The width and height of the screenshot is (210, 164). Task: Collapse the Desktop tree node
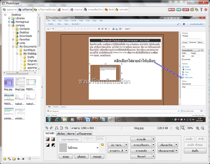click(x=5, y=15)
